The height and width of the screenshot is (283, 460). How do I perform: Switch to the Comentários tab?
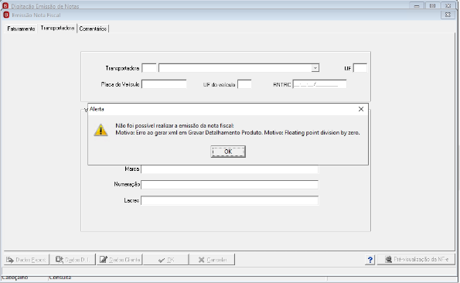click(93, 29)
